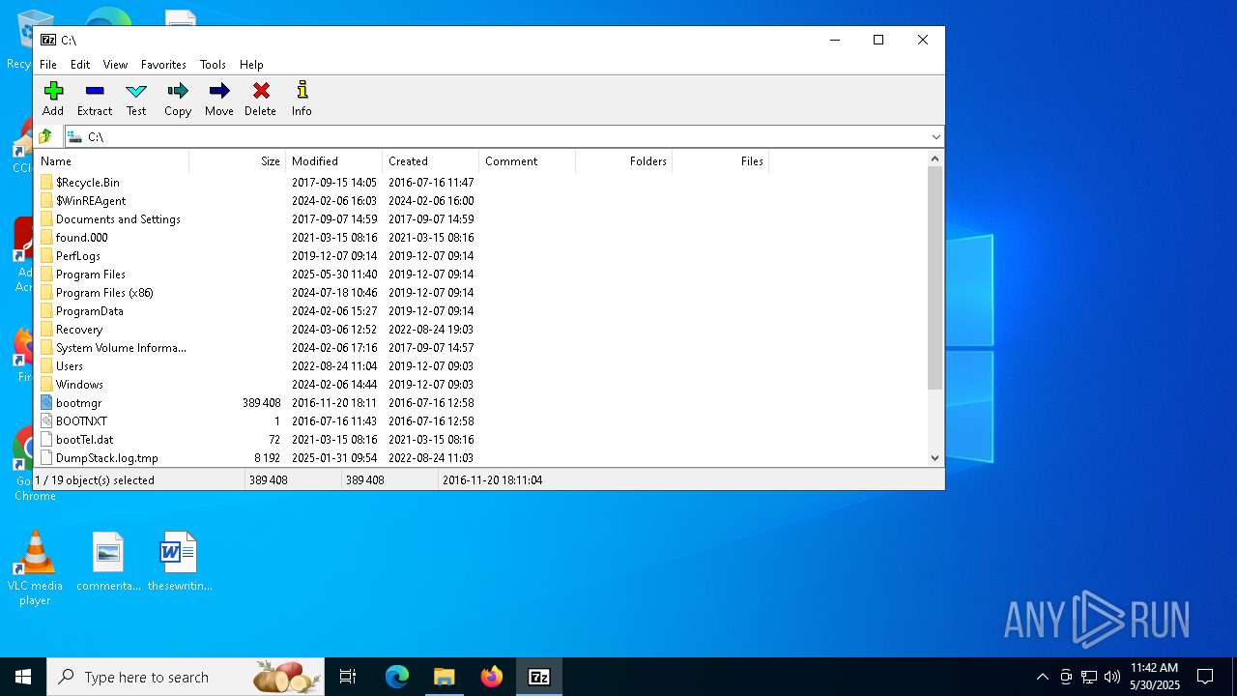Image resolution: width=1237 pixels, height=696 pixels.
Task: Sort by the Created column header
Action: tap(430, 161)
